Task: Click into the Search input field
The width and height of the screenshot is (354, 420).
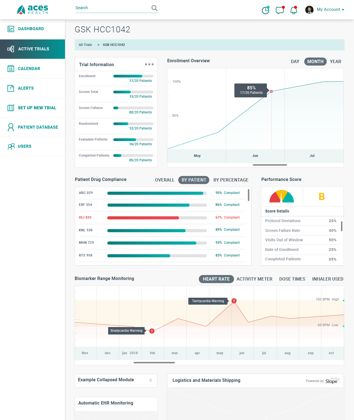Action: [x=112, y=8]
